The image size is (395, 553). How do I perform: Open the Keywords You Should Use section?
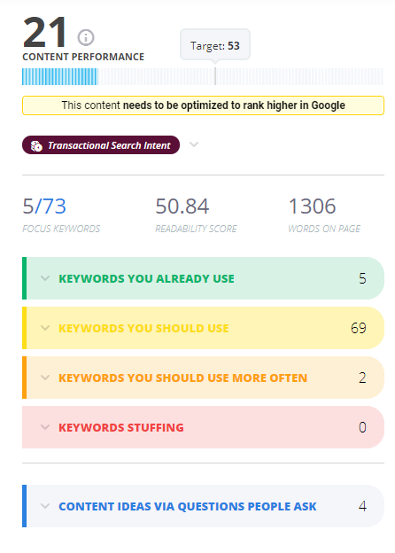click(x=203, y=328)
